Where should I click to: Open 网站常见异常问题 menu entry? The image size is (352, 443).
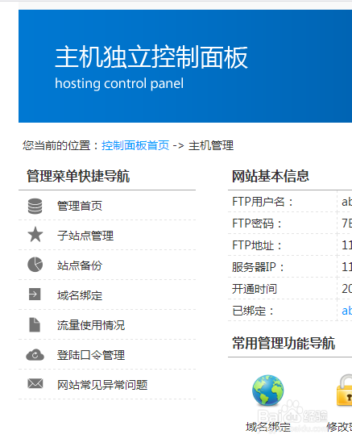tap(102, 385)
